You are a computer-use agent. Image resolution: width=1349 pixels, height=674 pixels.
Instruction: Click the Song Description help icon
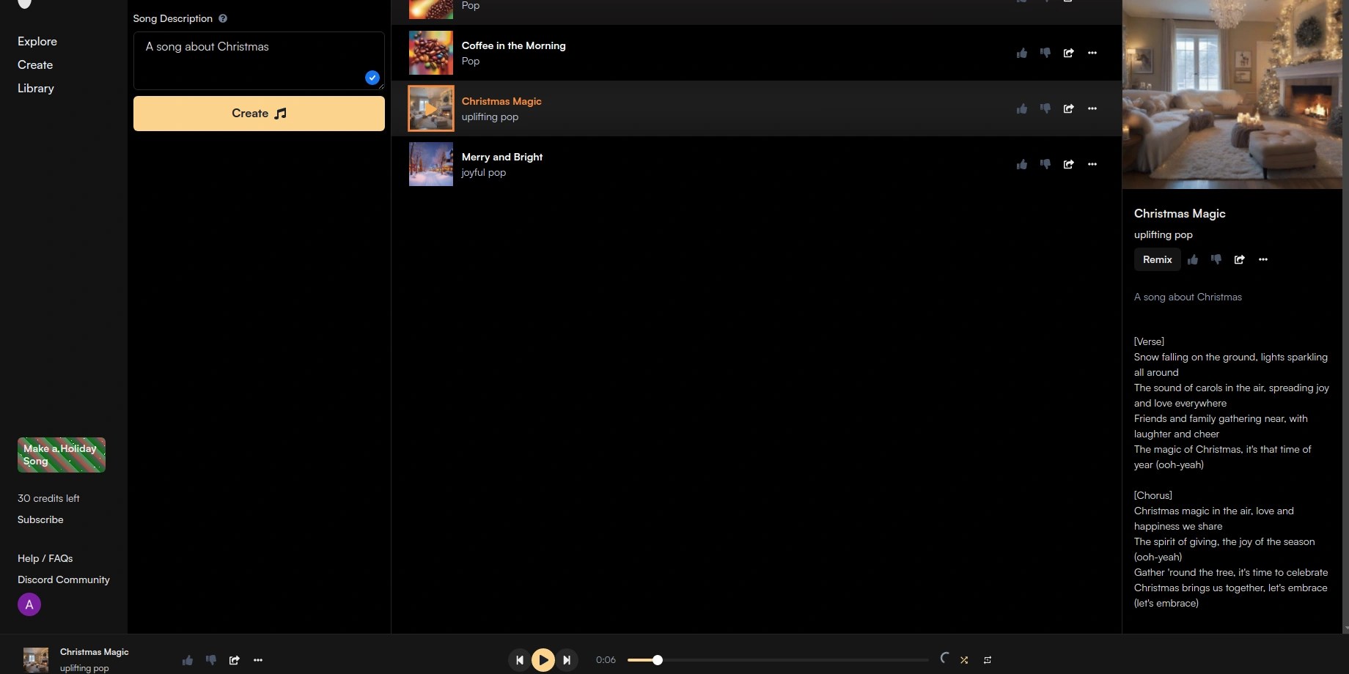(x=223, y=18)
